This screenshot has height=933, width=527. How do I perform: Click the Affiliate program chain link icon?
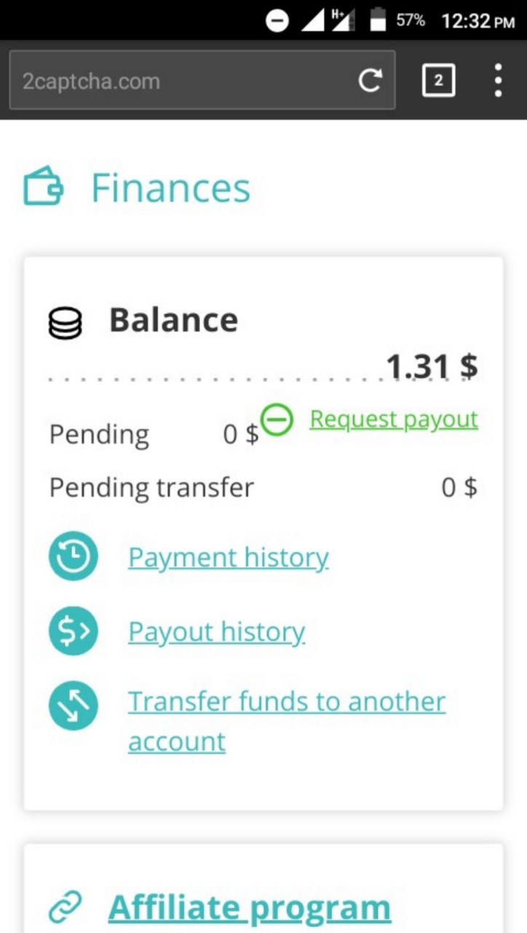[66, 907]
